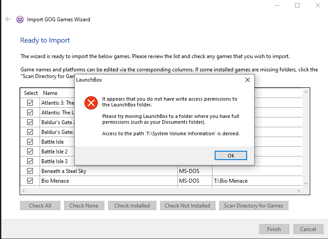Toggle the Battle Isle 3 checkbox

pyautogui.click(x=30, y=161)
